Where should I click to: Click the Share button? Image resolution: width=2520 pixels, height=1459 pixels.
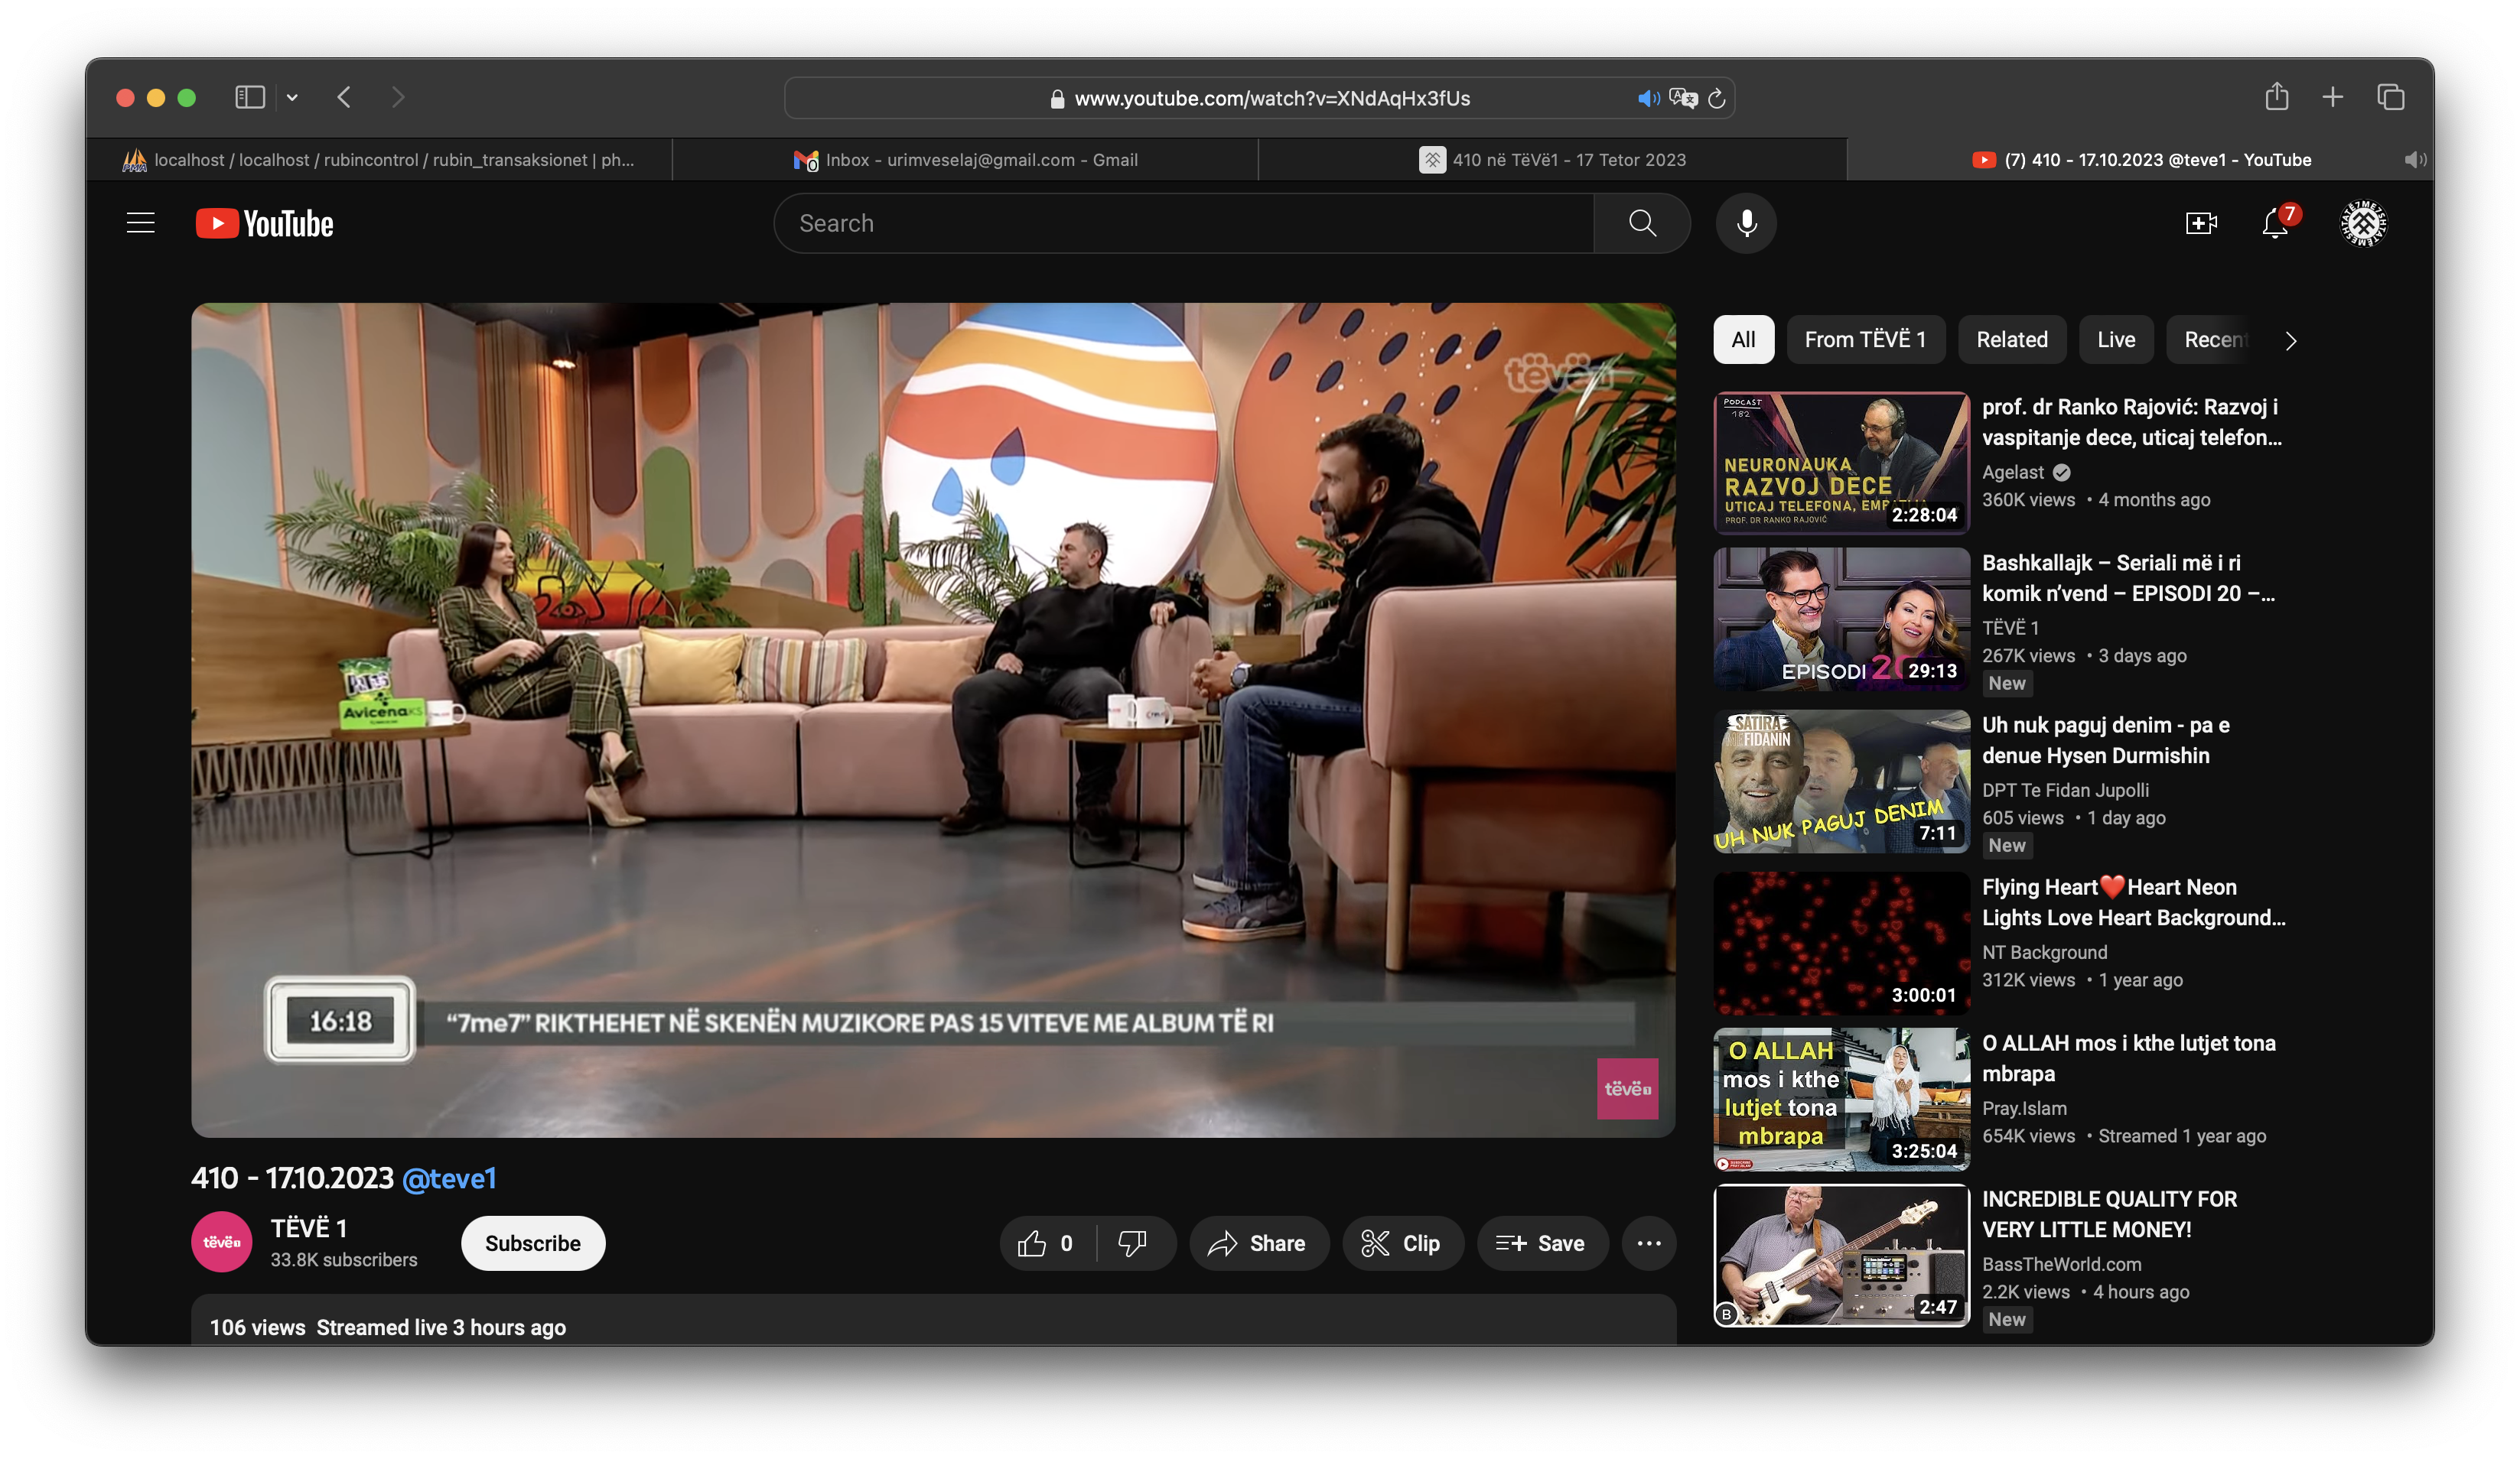coord(1258,1243)
